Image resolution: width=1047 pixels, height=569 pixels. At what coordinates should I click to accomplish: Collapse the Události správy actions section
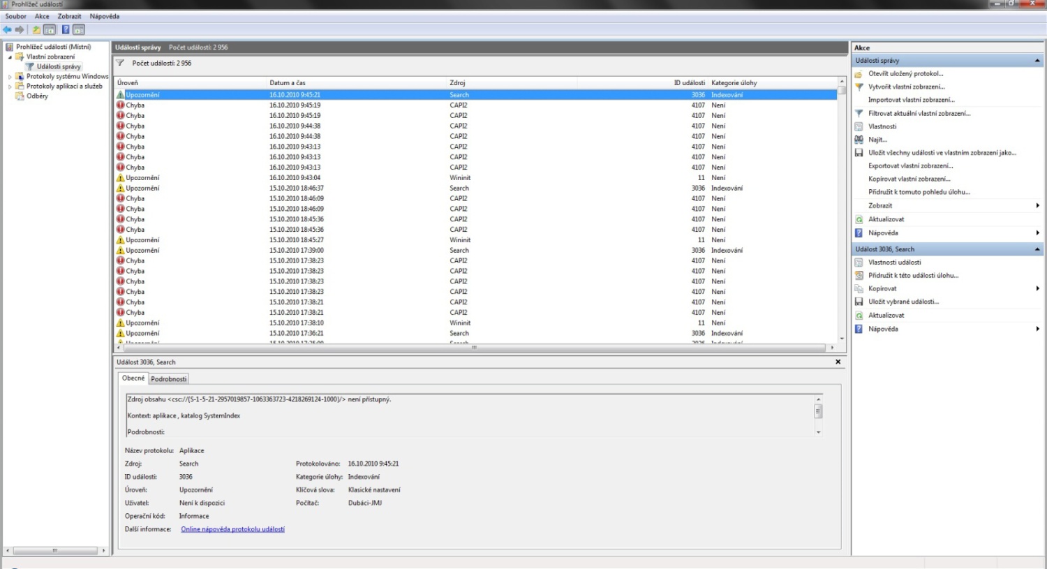(1037, 61)
